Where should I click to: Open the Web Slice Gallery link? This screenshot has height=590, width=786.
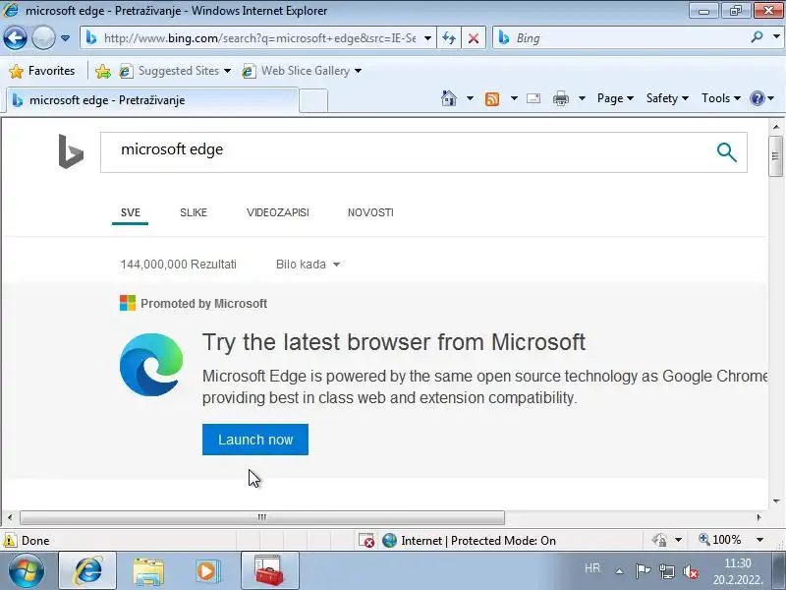tap(302, 71)
